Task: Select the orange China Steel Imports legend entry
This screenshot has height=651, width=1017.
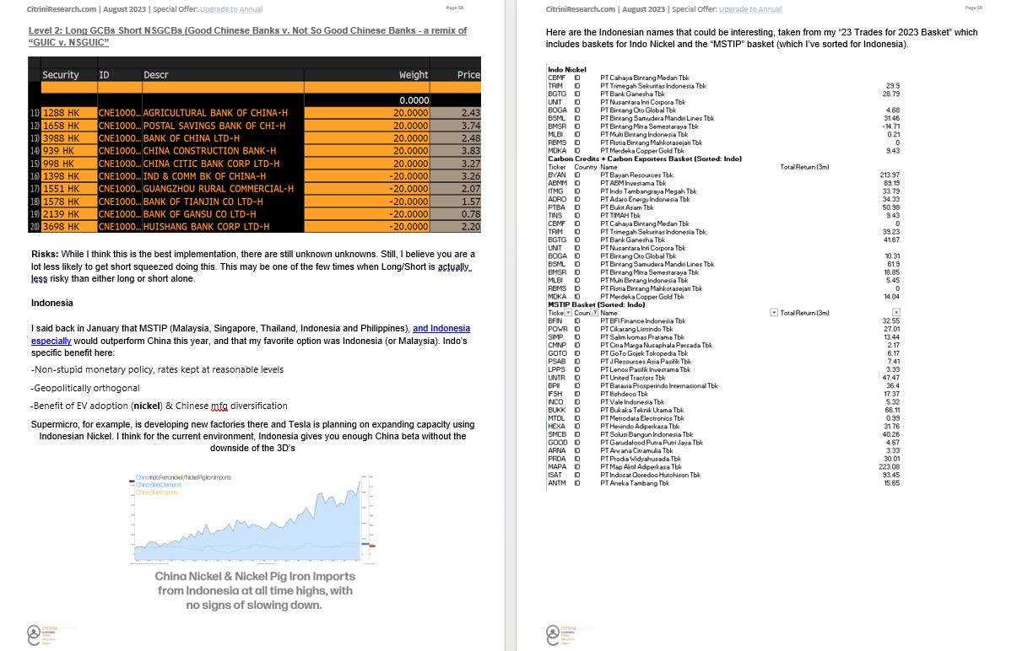Action: click(x=158, y=492)
